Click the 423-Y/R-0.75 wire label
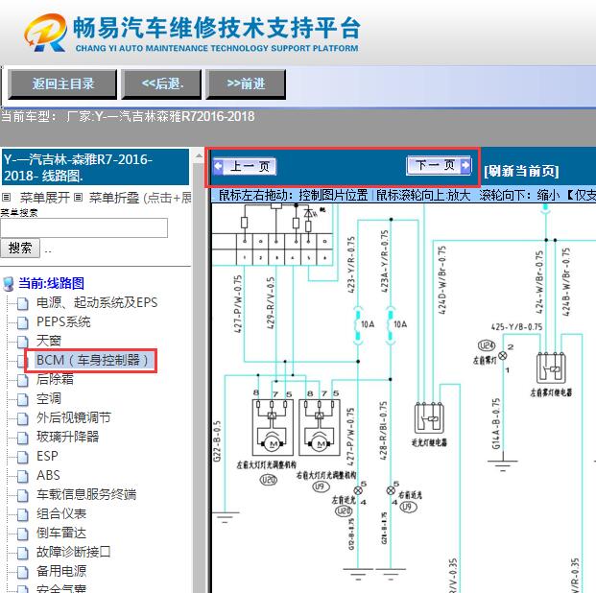The width and height of the screenshot is (596, 593). coord(351,265)
